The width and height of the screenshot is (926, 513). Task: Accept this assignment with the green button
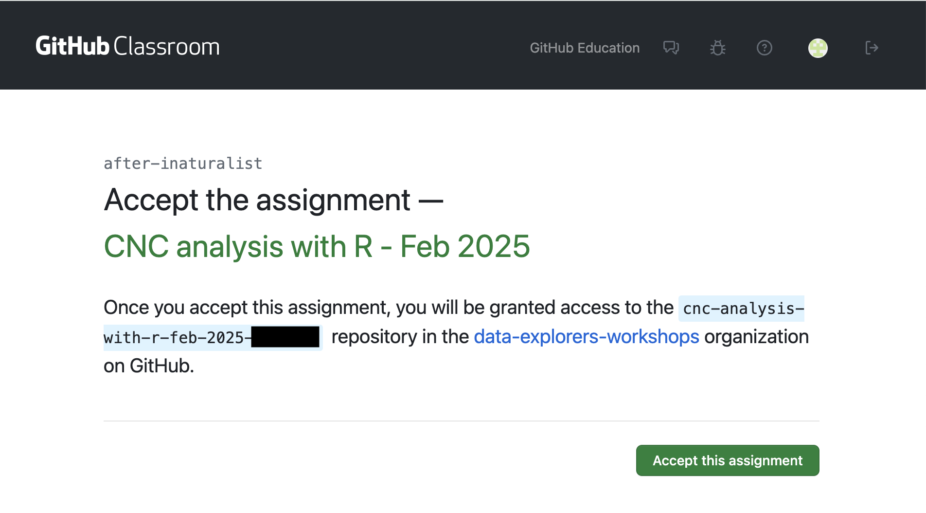pos(728,460)
